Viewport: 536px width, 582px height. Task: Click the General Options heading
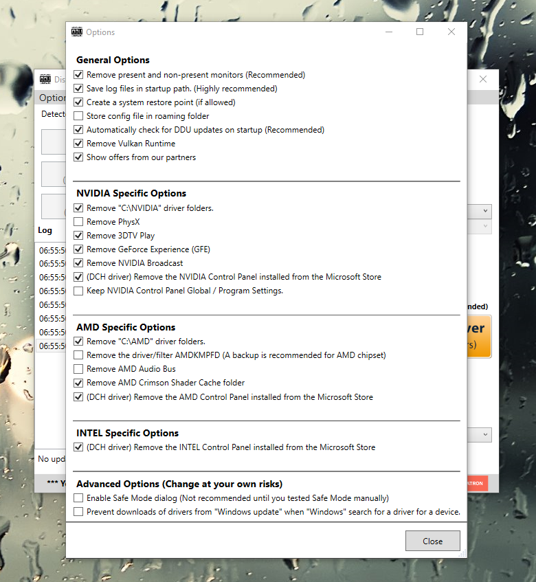[x=113, y=60]
